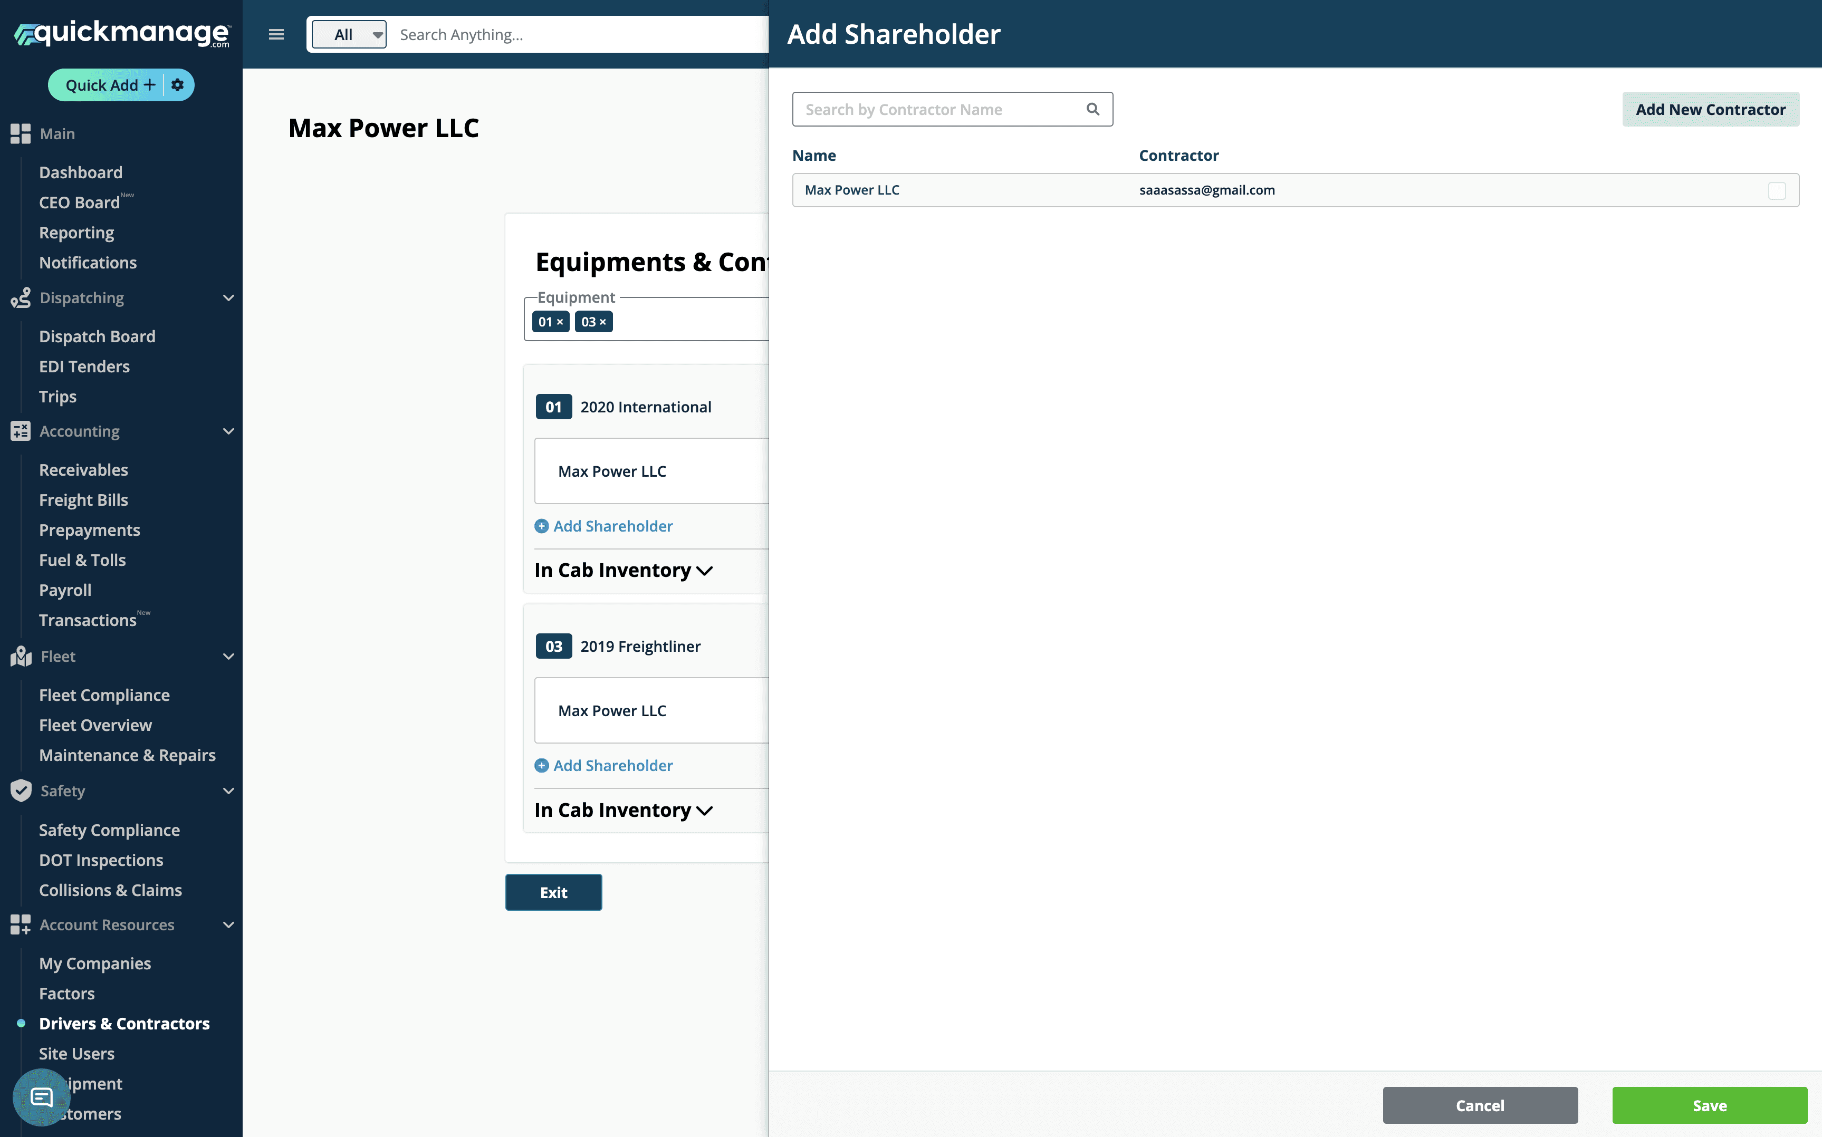Focus the Search by Contractor Name field
Screen dimensions: 1822x1137
point(940,109)
